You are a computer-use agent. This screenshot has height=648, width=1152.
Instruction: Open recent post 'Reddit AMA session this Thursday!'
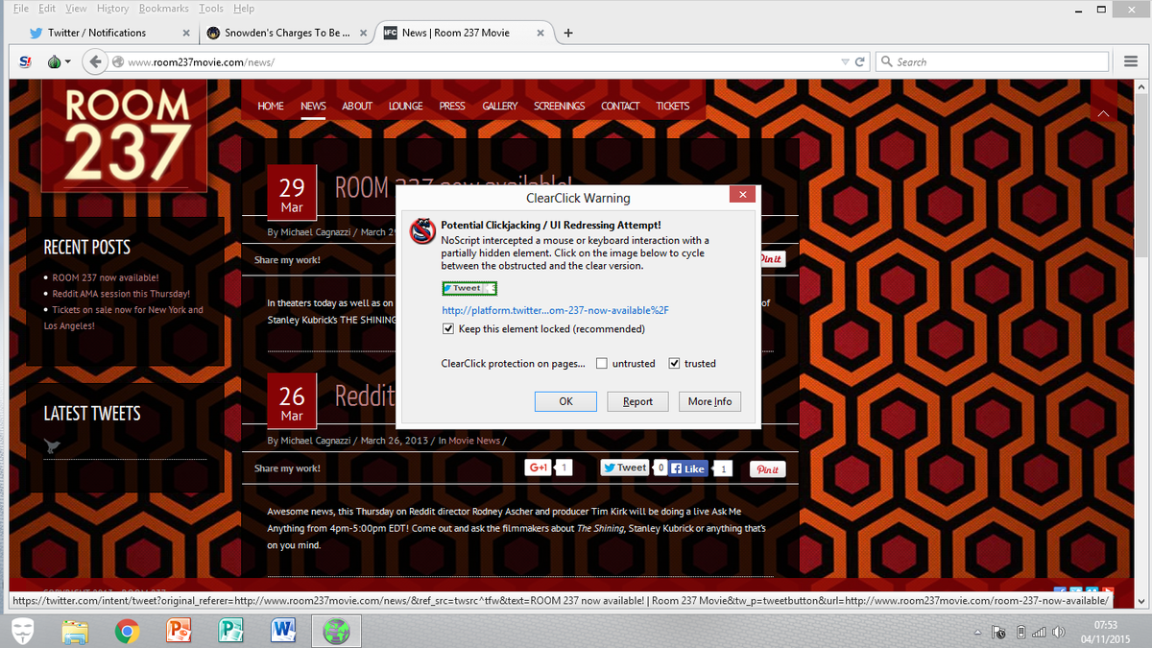pyautogui.click(x=121, y=294)
